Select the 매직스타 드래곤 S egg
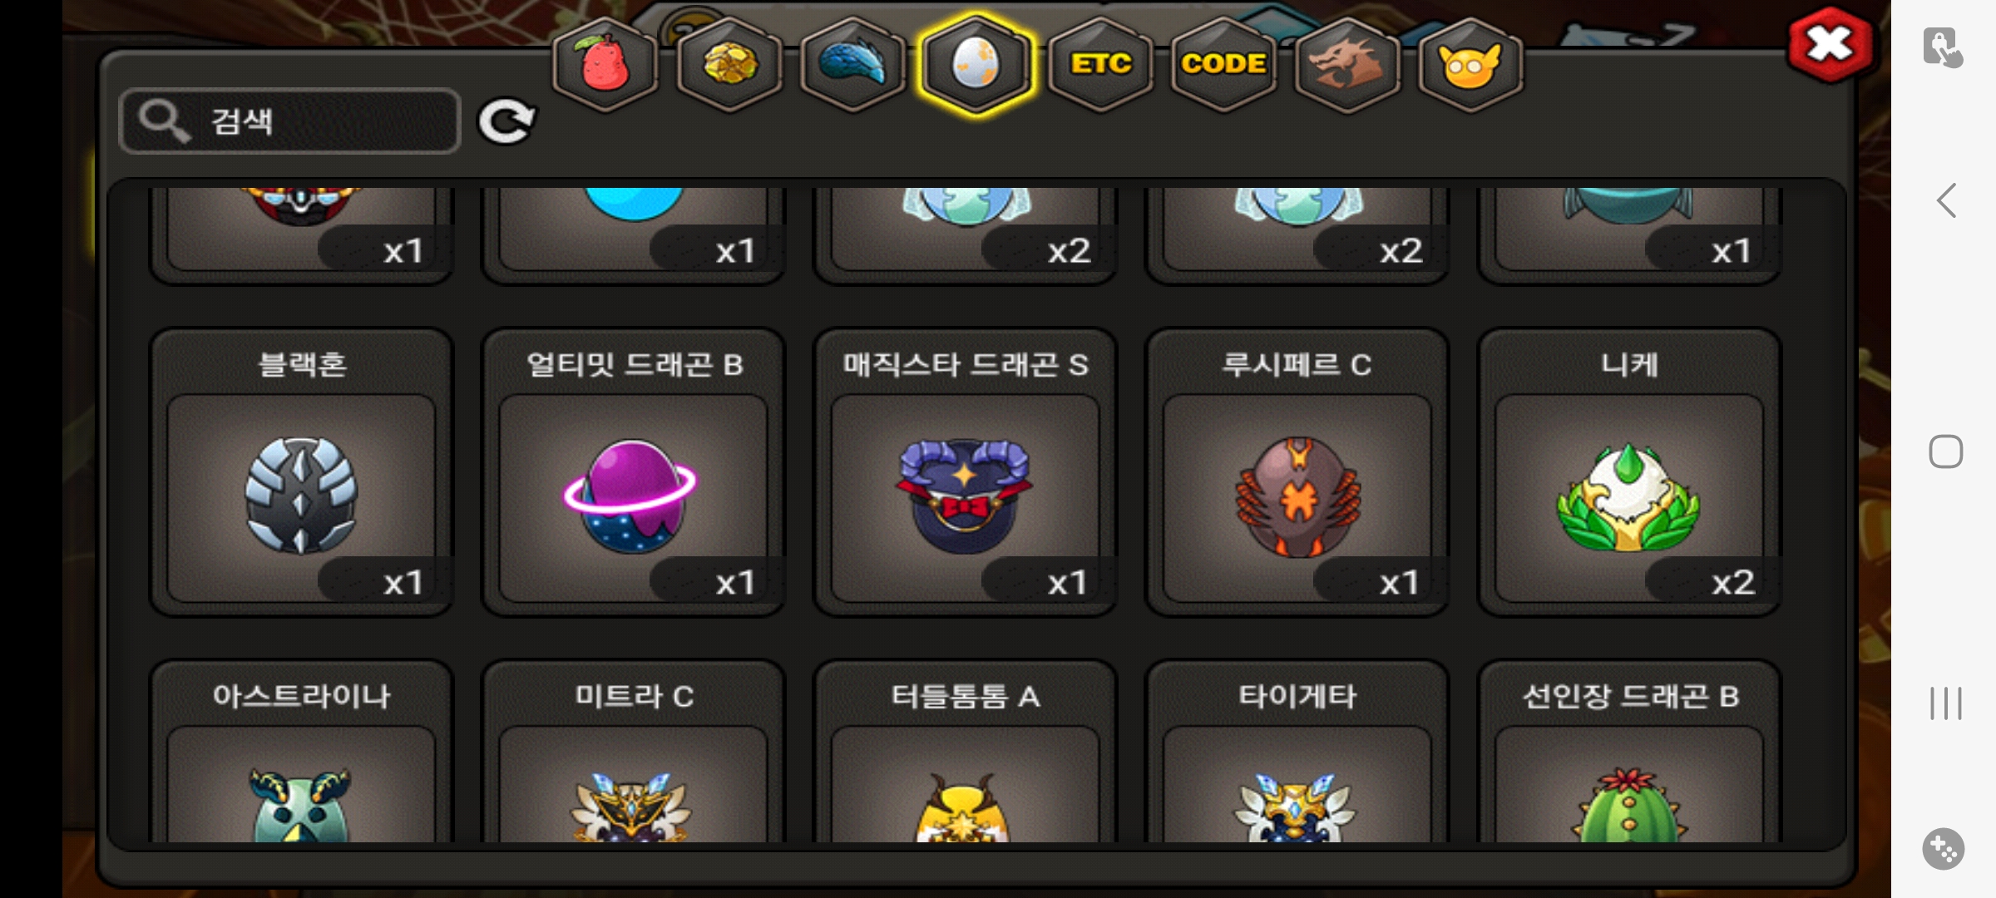 pos(965,472)
